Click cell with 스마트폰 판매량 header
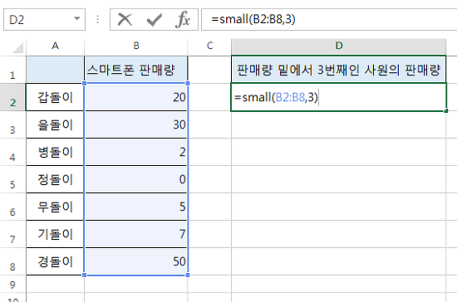Image resolution: width=457 pixels, height=302 pixels. pyautogui.click(x=136, y=70)
